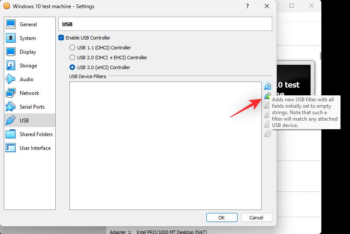Open the General settings category

coord(30,24)
